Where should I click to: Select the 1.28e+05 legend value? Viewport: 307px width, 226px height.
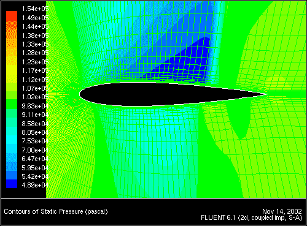point(35,53)
